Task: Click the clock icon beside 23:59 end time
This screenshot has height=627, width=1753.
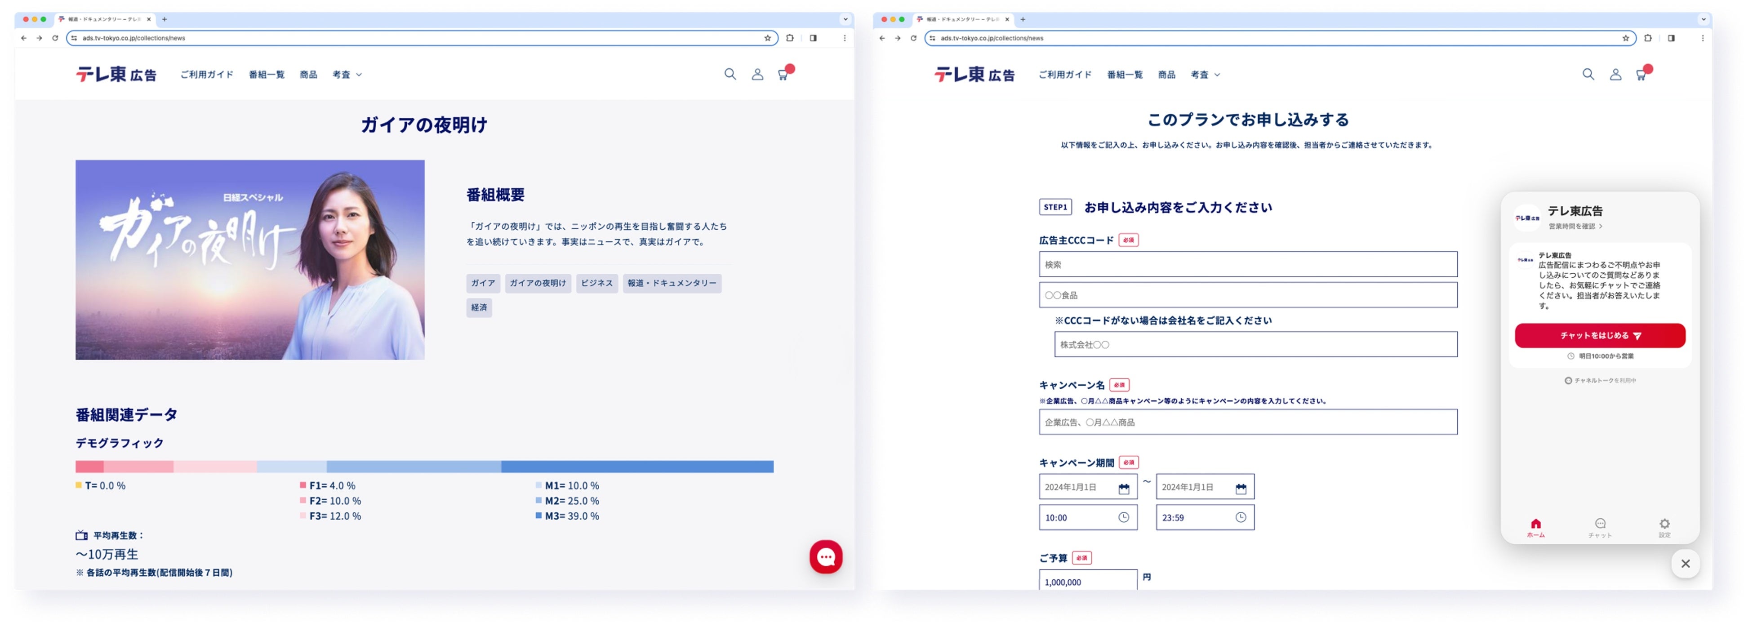Action: [1241, 517]
